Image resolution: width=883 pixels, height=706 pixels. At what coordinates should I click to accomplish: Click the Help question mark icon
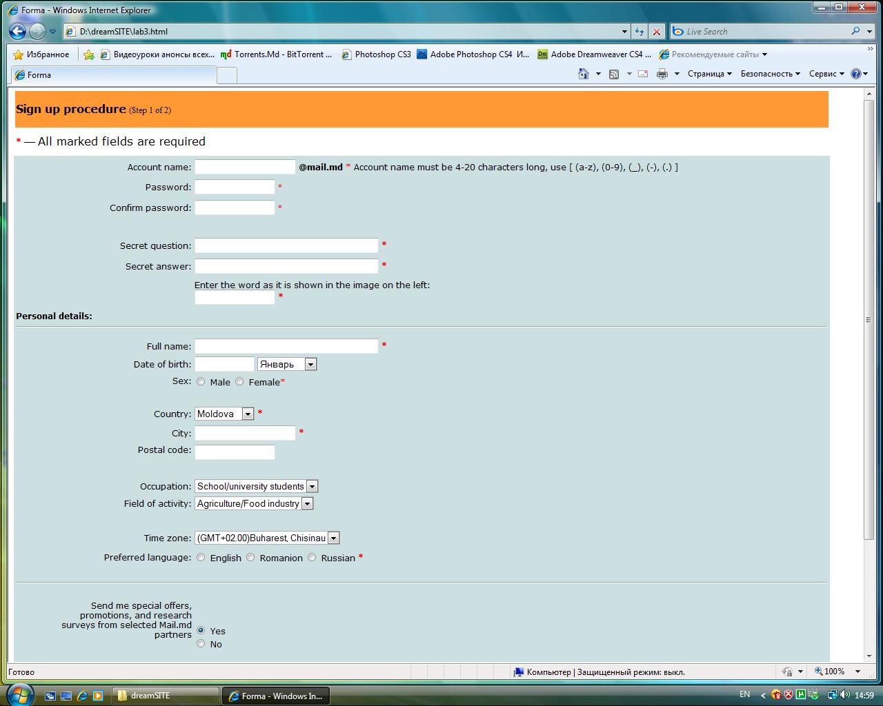click(x=856, y=74)
